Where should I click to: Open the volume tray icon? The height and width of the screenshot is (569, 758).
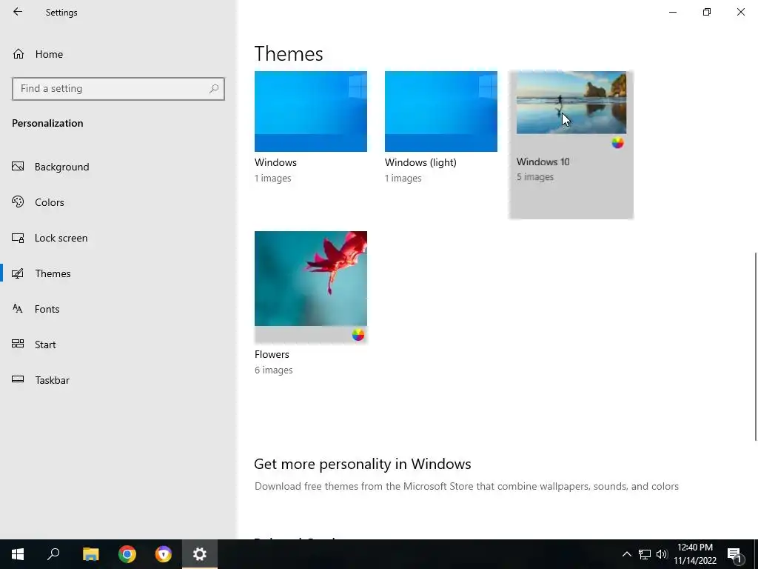662,554
